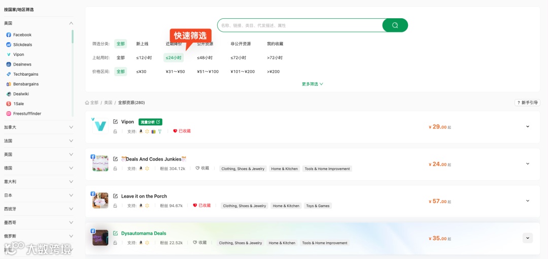This screenshot has width=548, height=259.
Task: Click the Walmart spark icon in the Vipon card
Action: tap(147, 131)
